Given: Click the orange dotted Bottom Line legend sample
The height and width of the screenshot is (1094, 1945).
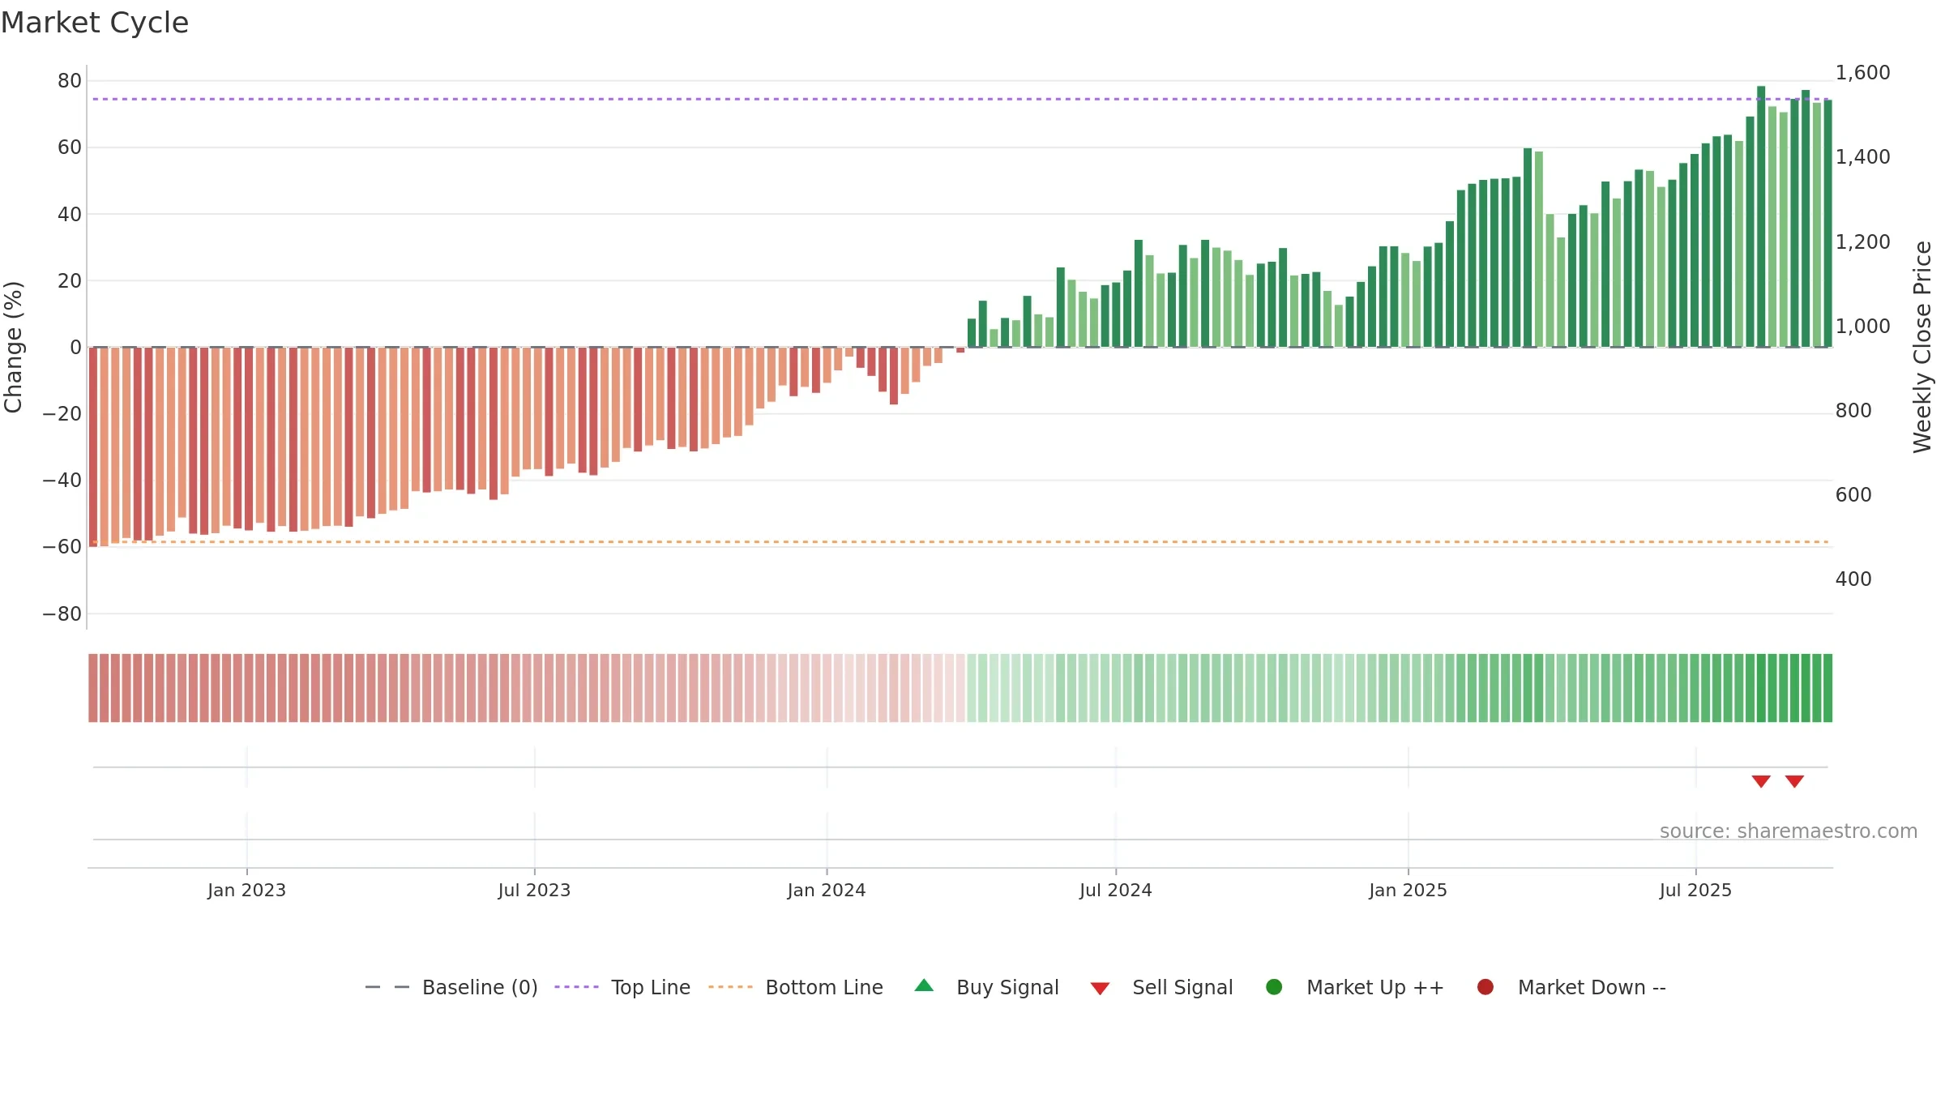Looking at the screenshot, I should tap(730, 987).
